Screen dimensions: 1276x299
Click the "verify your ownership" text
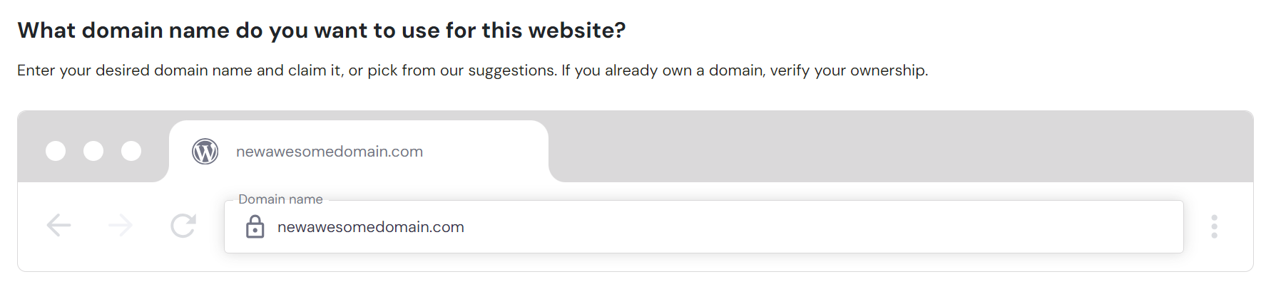(x=849, y=70)
